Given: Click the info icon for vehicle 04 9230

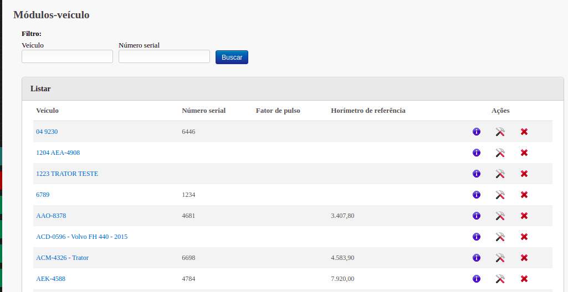Looking at the screenshot, I should [476, 132].
